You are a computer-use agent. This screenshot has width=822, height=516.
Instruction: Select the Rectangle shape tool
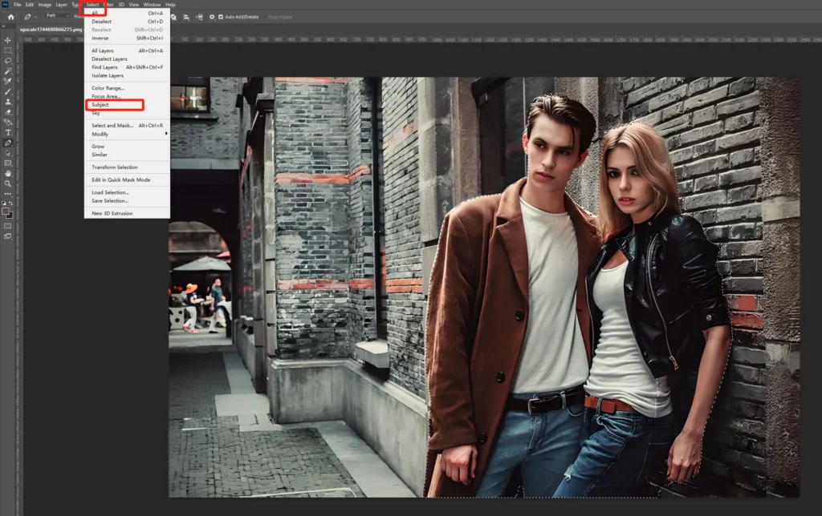[x=8, y=163]
